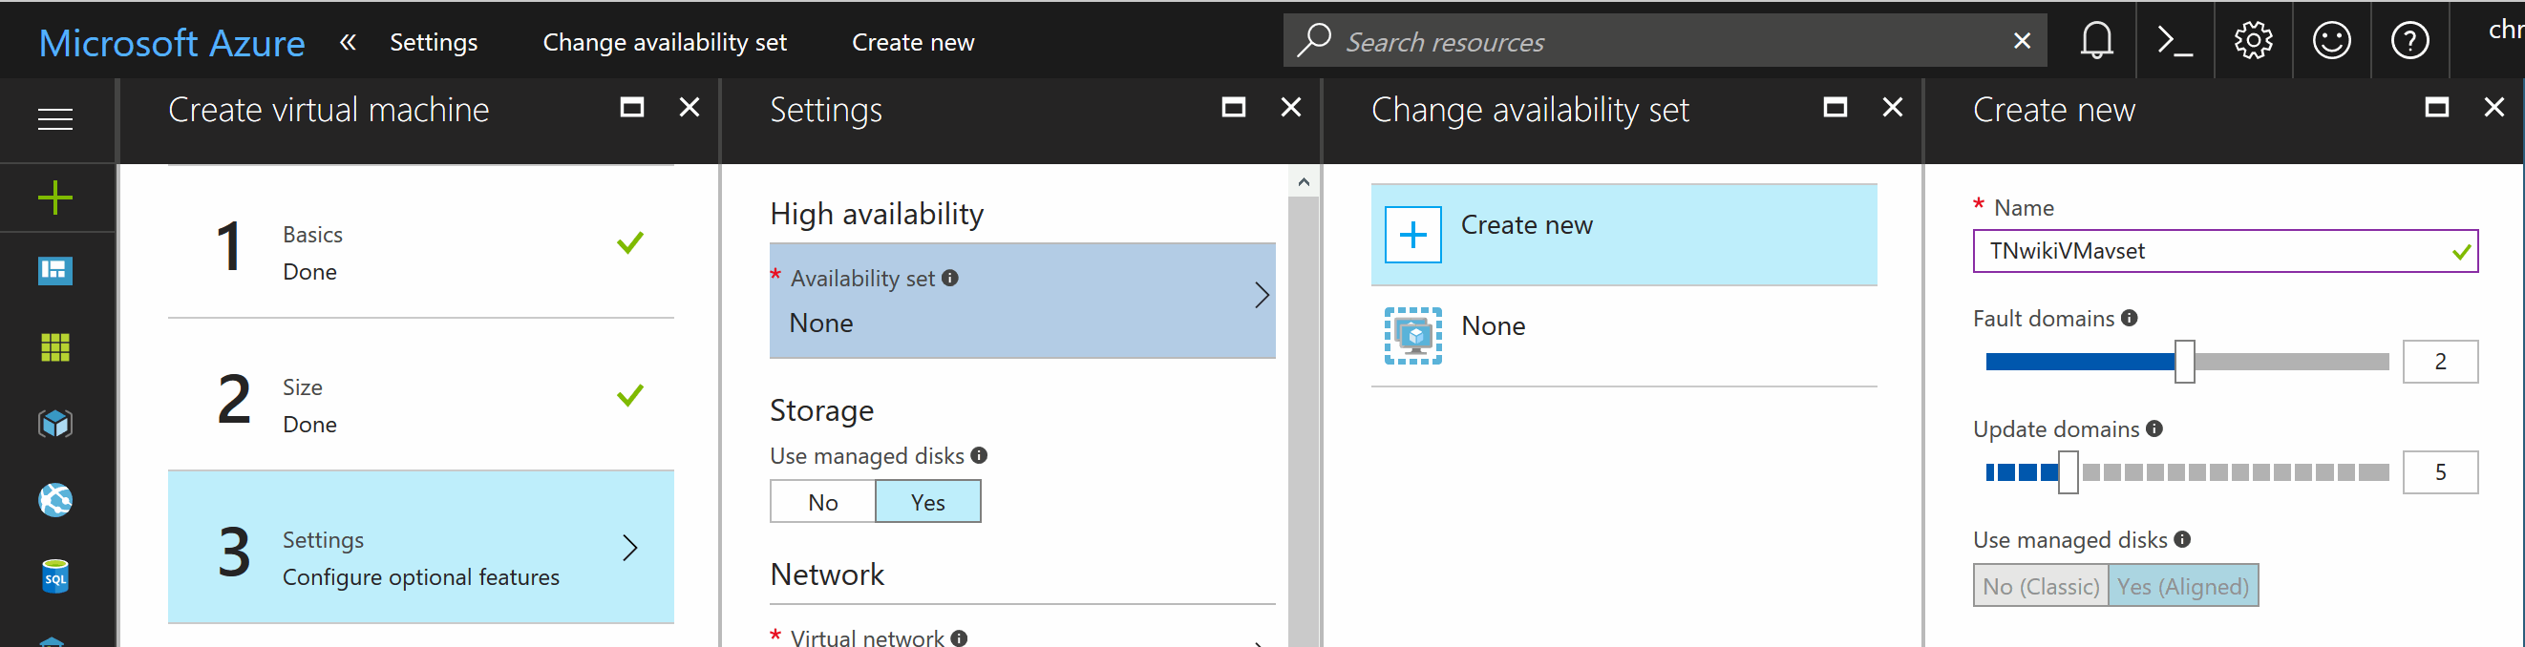Image resolution: width=2525 pixels, height=647 pixels.
Task: Click the info icon next to Fault domains
Action: tap(2129, 318)
